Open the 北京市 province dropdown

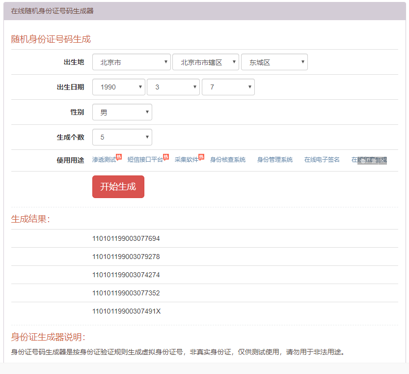[132, 62]
